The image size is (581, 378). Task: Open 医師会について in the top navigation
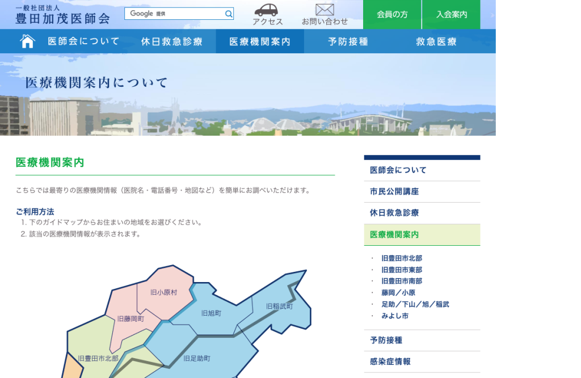pyautogui.click(x=83, y=41)
